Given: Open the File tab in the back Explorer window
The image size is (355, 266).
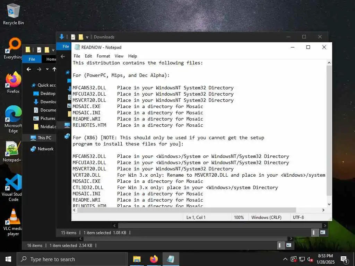Looking at the screenshot, I should 32,59.
